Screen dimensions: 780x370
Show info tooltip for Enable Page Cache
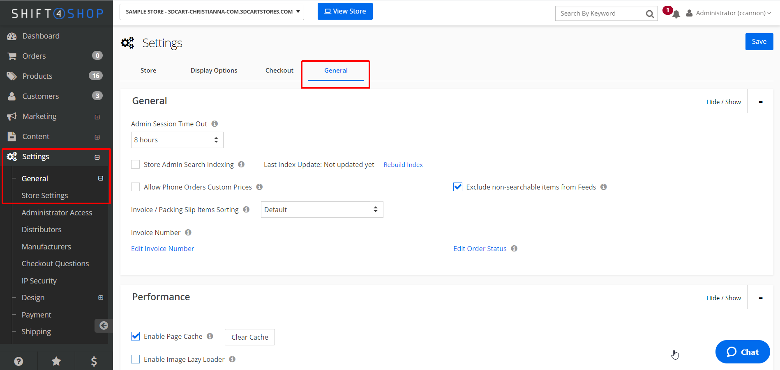point(210,336)
